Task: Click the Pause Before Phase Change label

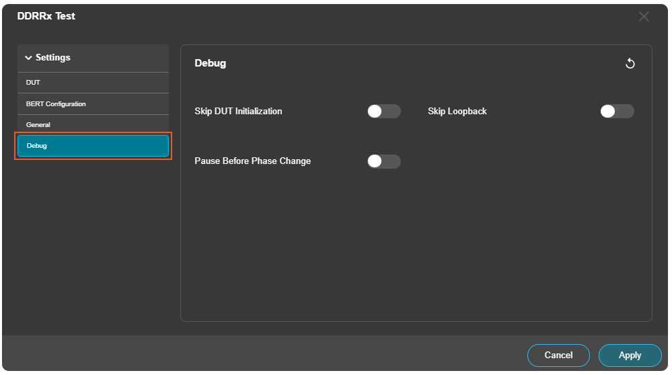Action: [252, 161]
